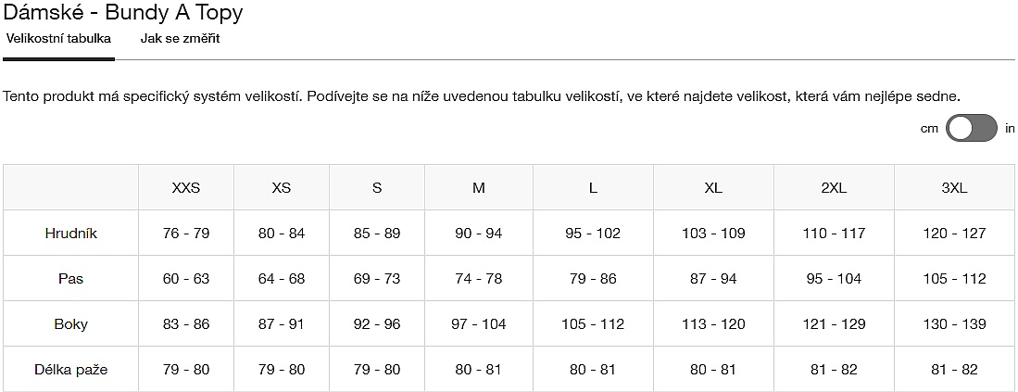Screen dimensions: 1018x392
Task: Click the 'cm' unit label
Action: (x=930, y=129)
